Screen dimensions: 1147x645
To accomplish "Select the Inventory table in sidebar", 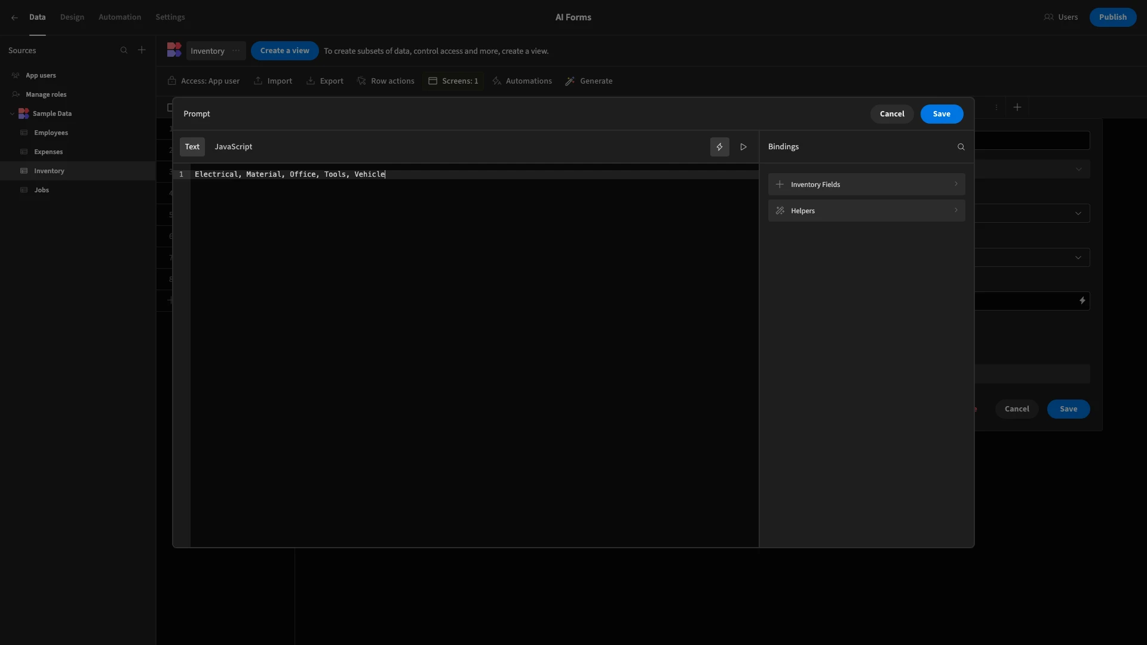I will tap(78, 171).
